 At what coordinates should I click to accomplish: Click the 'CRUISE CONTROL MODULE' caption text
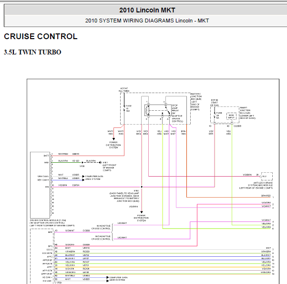[x=52, y=223]
